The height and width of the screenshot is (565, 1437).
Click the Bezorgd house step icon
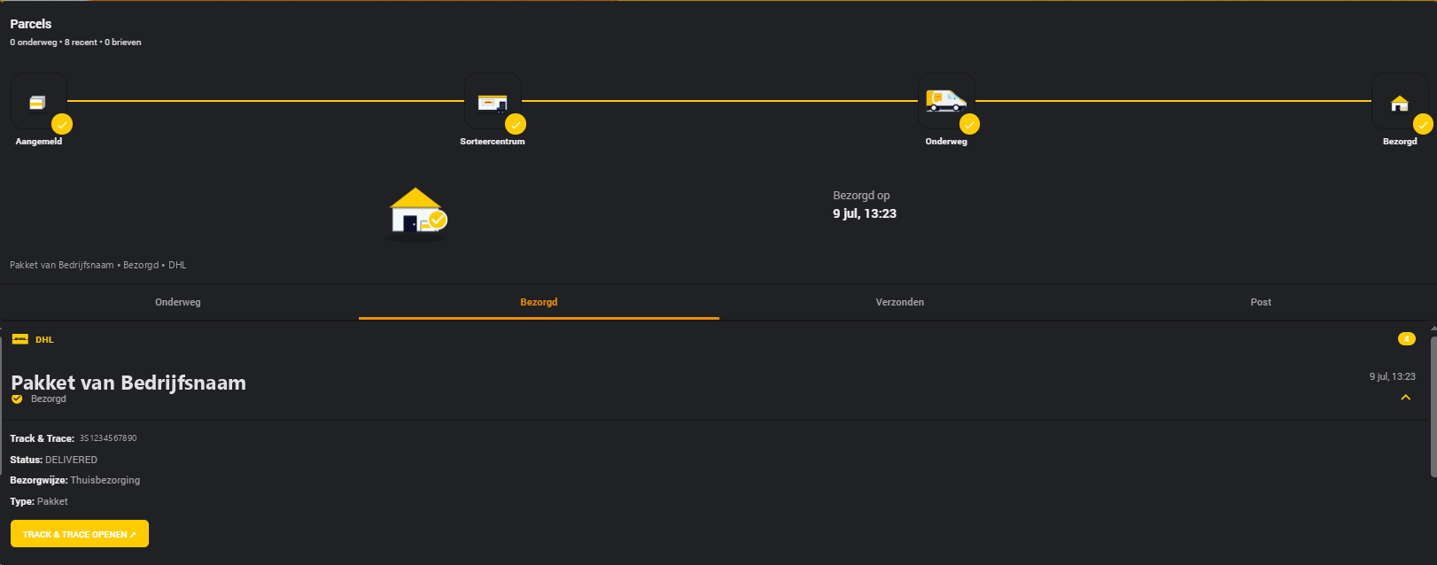pyautogui.click(x=1400, y=101)
